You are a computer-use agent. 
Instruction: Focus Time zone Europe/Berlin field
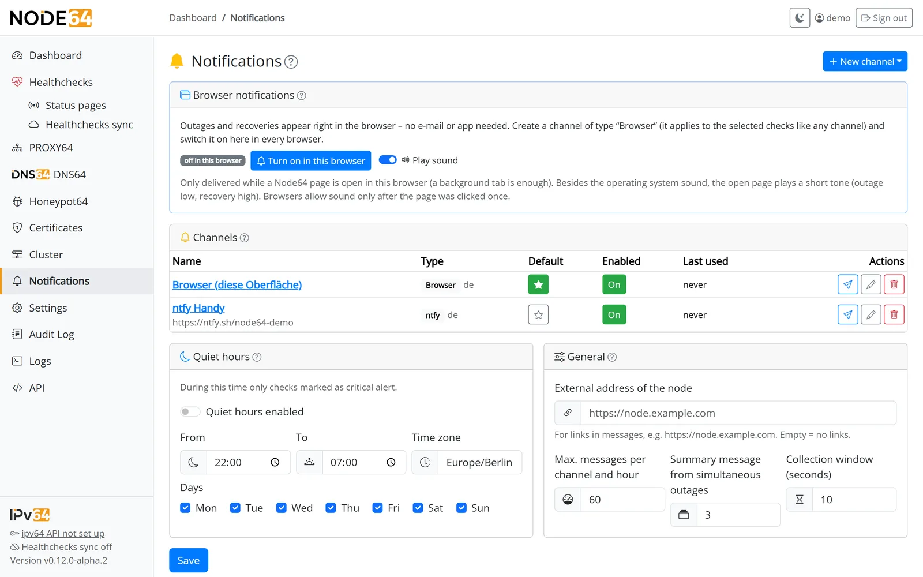pyautogui.click(x=480, y=462)
